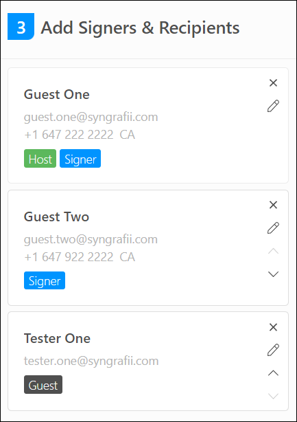Click the tester.one@syngrafii.com email
This screenshot has height=422, width=297.
coord(91,361)
